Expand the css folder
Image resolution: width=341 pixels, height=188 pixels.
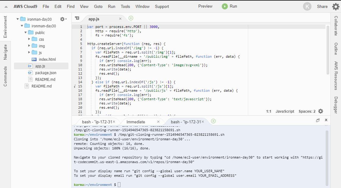29,39
